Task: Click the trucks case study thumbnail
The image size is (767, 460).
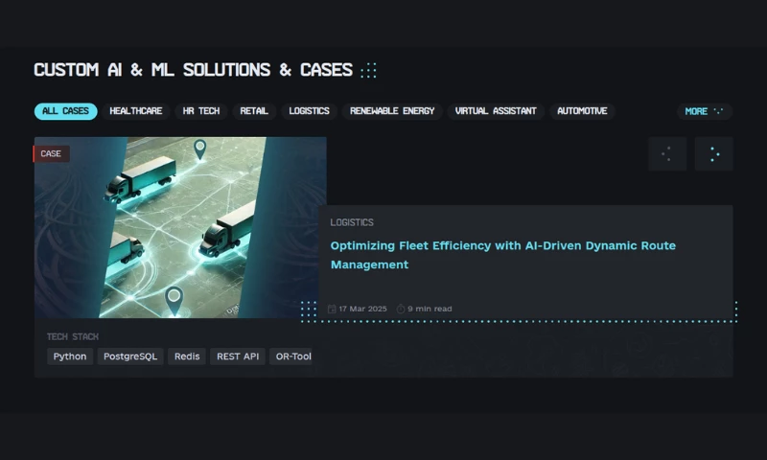Action: [x=180, y=227]
